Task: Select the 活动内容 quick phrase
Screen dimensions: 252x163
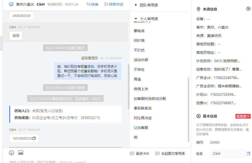Action: (x=141, y=60)
